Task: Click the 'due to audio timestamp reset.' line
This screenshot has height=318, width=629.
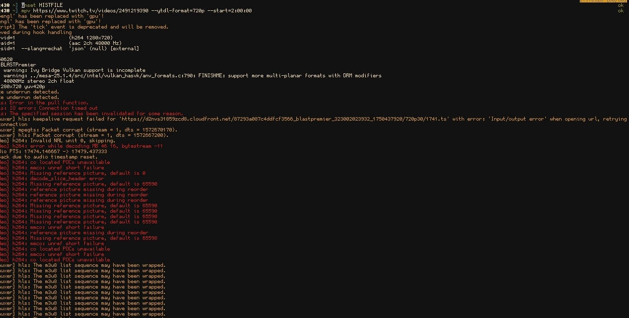Action: tap(49, 157)
